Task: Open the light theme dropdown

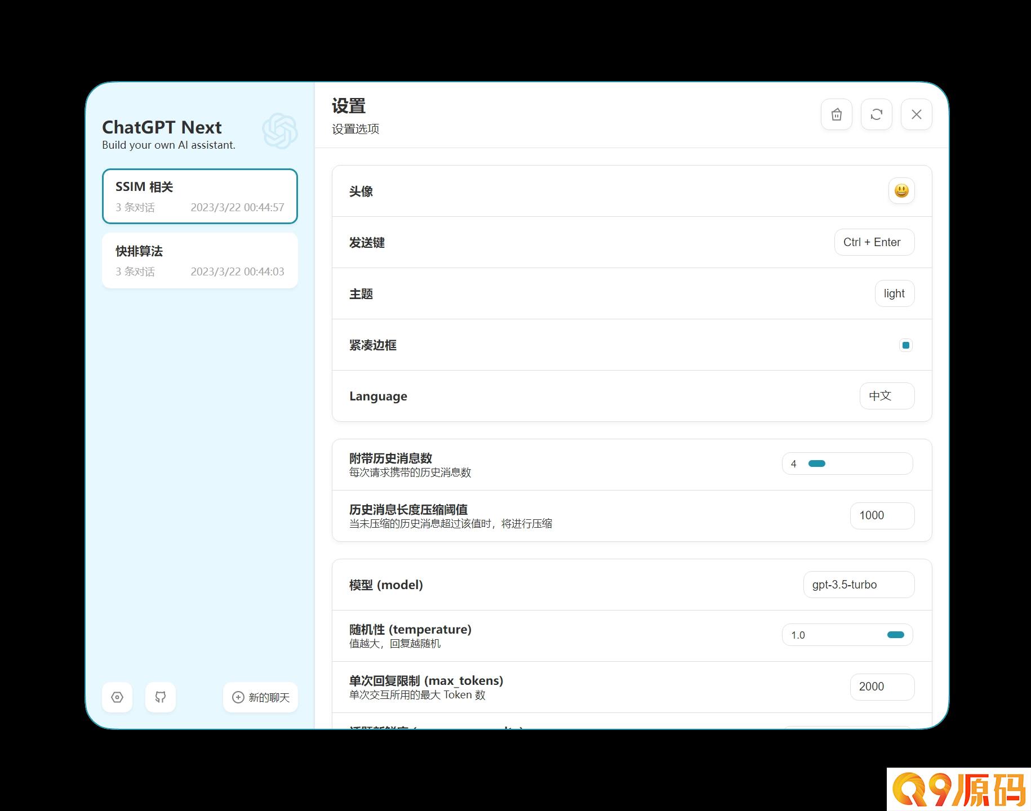Action: click(x=895, y=293)
